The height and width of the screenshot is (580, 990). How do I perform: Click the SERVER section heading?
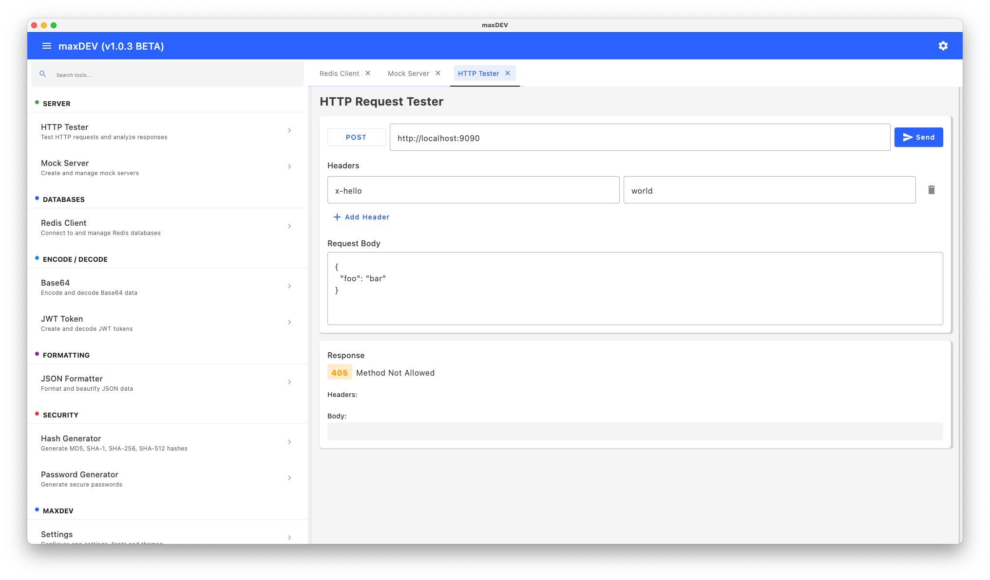tap(57, 104)
